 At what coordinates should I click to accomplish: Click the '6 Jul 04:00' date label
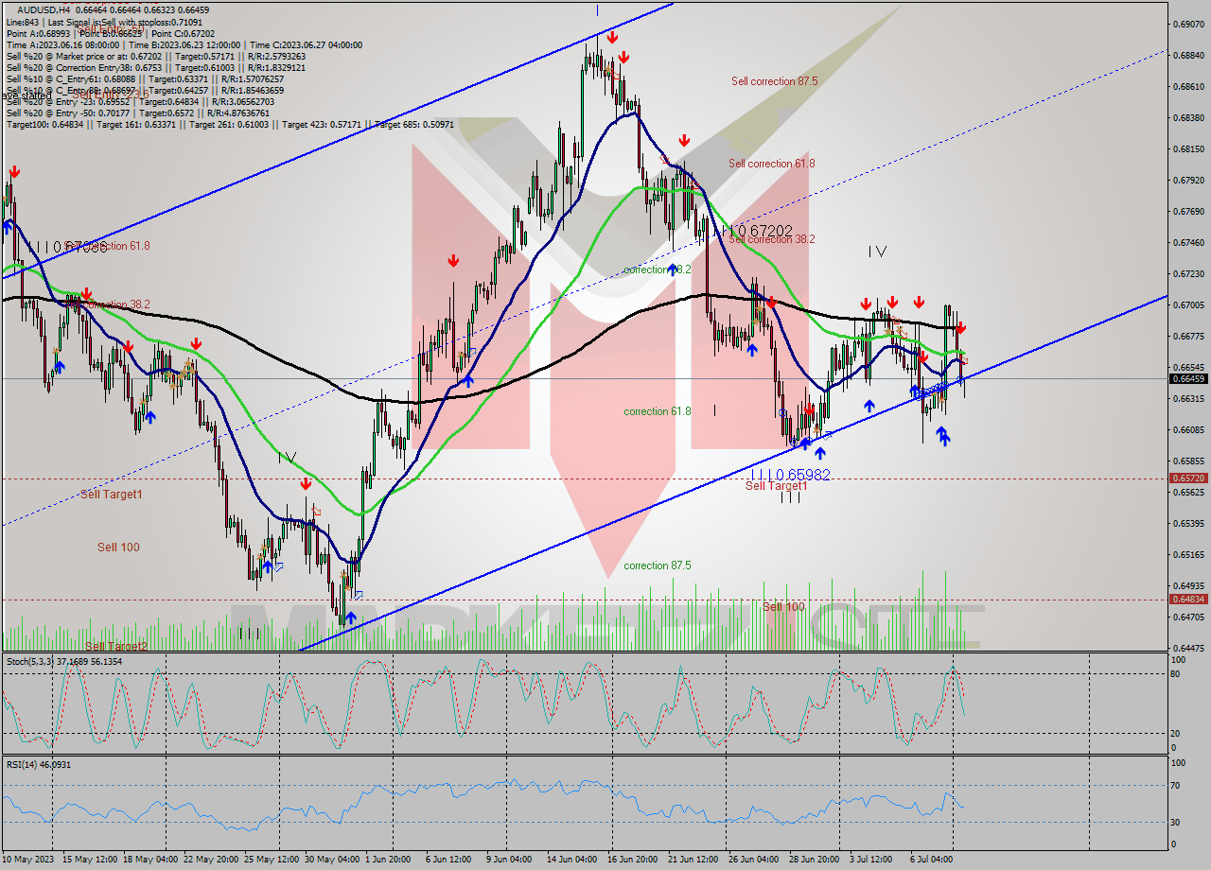pos(932,860)
